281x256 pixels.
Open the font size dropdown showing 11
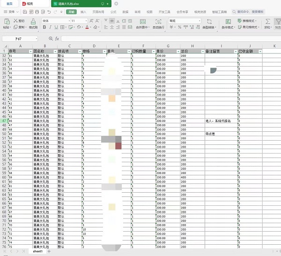[x=86, y=21]
